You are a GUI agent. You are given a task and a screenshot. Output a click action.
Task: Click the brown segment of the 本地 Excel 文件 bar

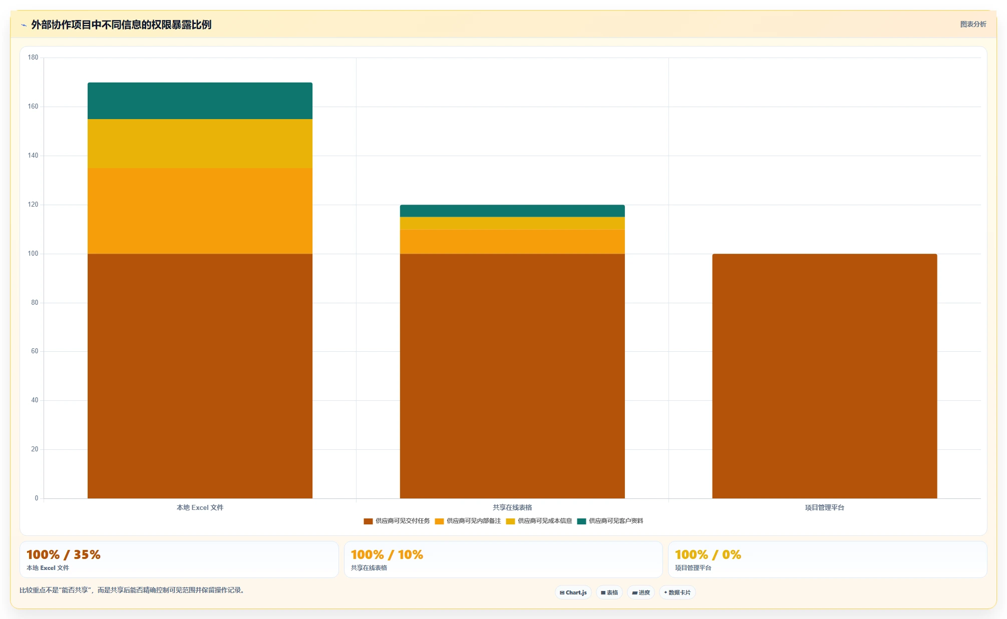200,376
